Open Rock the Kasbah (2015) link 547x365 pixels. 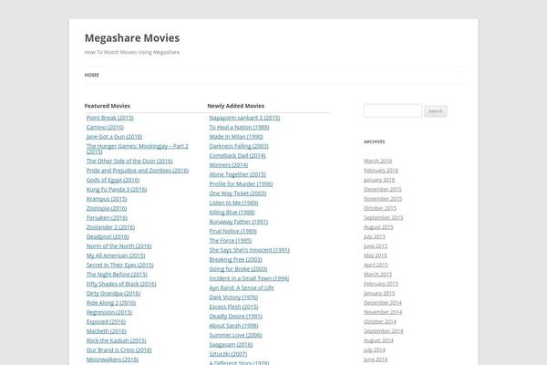pyautogui.click(x=116, y=340)
